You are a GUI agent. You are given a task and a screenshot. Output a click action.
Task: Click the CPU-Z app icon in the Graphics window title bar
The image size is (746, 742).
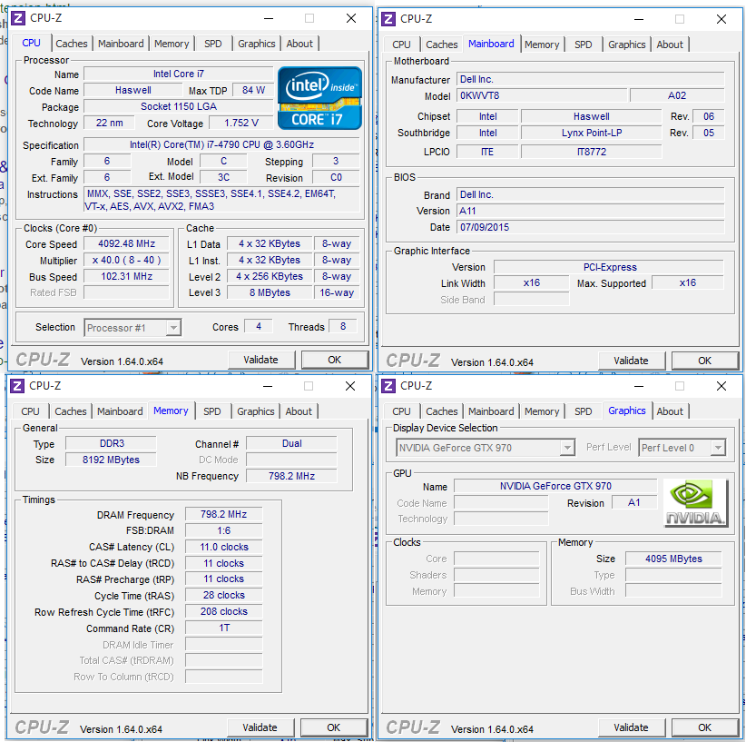[388, 386]
